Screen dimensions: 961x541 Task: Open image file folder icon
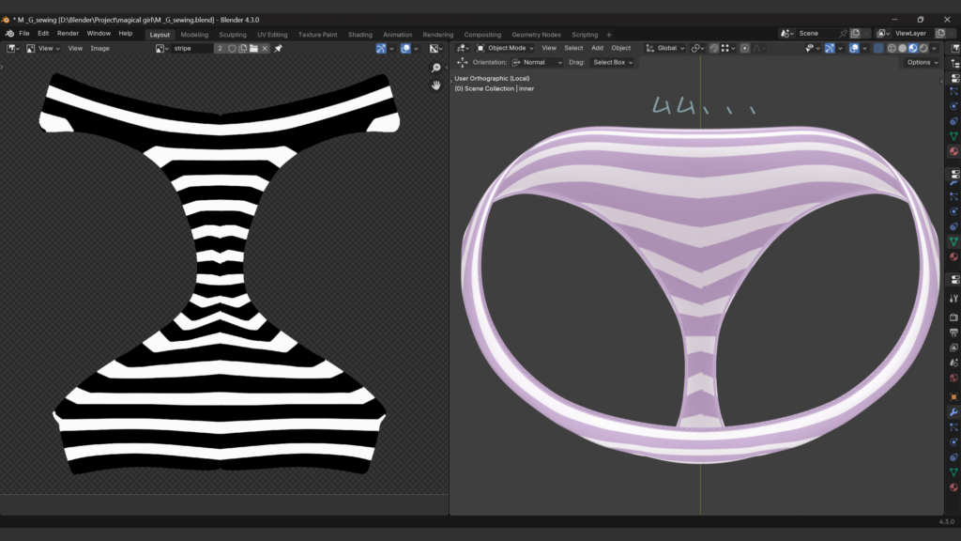[253, 48]
